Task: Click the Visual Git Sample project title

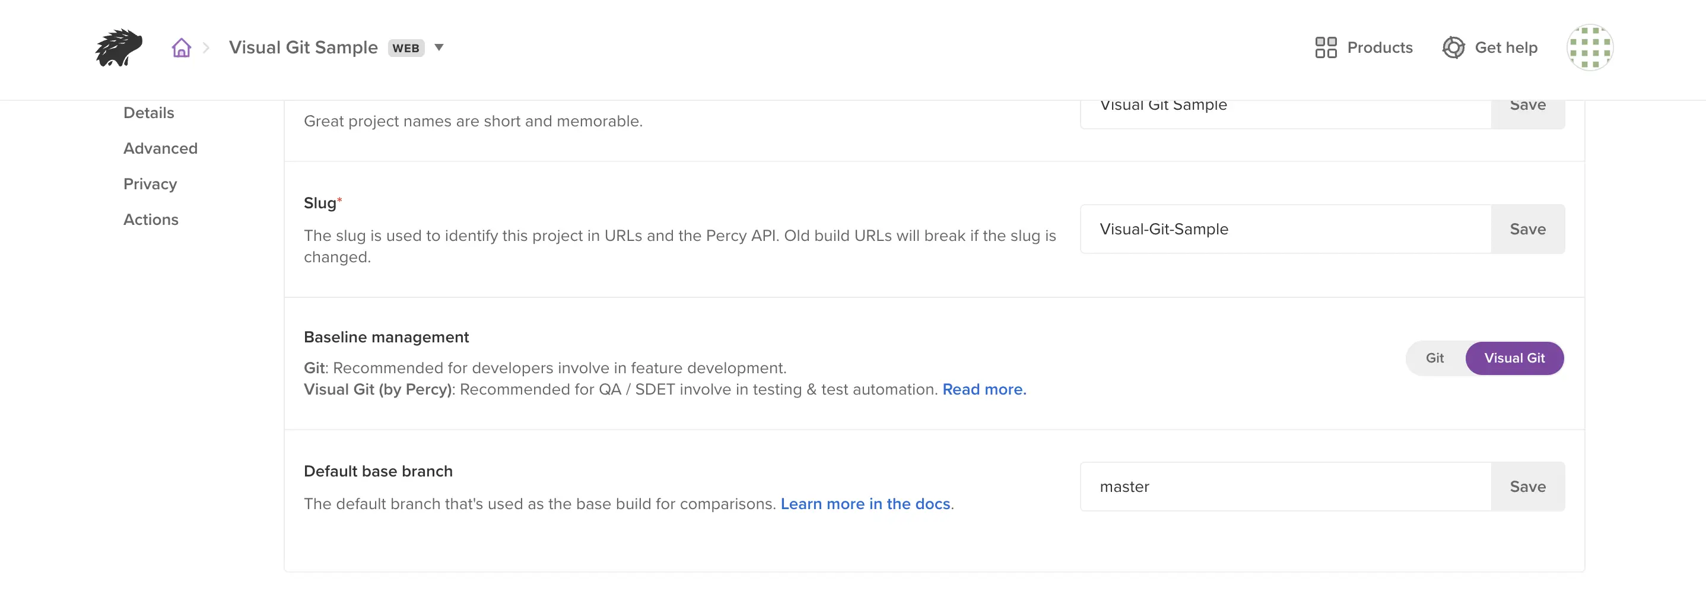Action: coord(303,47)
